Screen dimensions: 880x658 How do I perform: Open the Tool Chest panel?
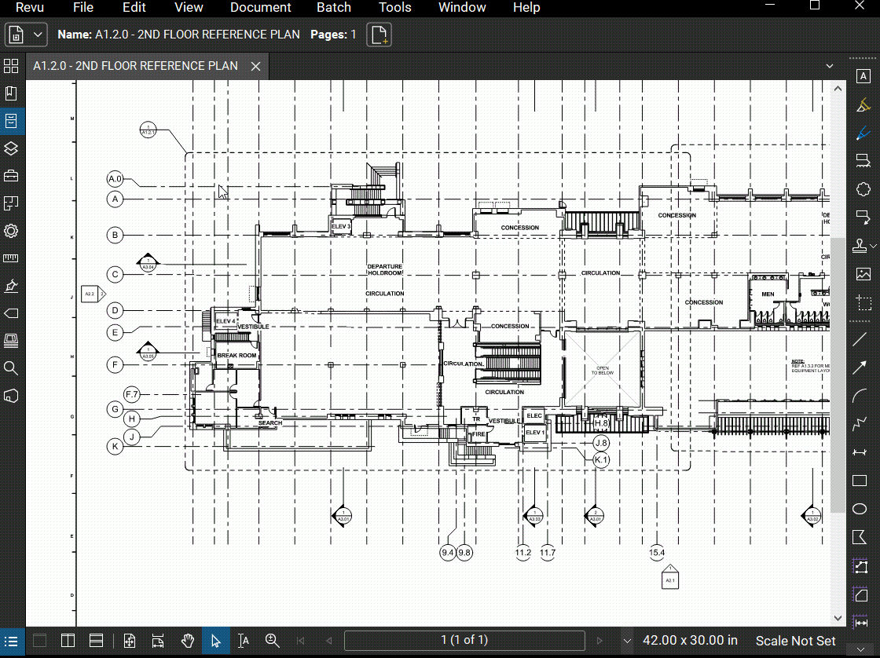[x=11, y=176]
